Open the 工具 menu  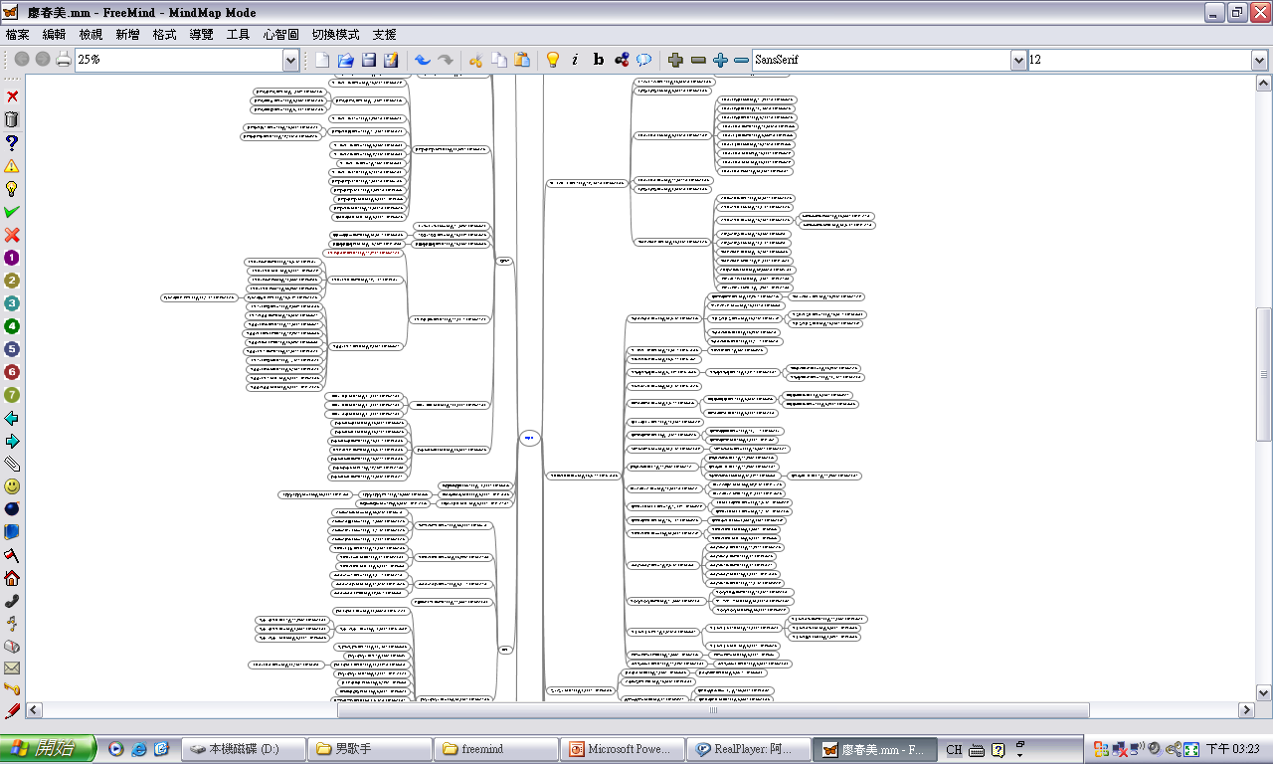pyautogui.click(x=239, y=34)
